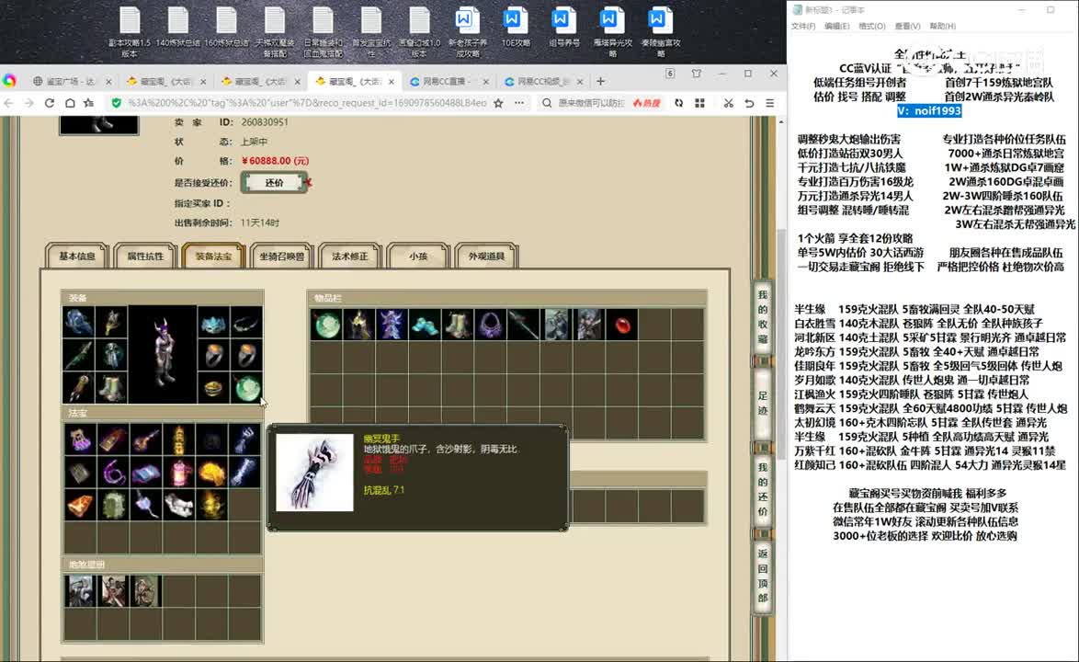Open the four-square apps grid icon

coord(699,103)
